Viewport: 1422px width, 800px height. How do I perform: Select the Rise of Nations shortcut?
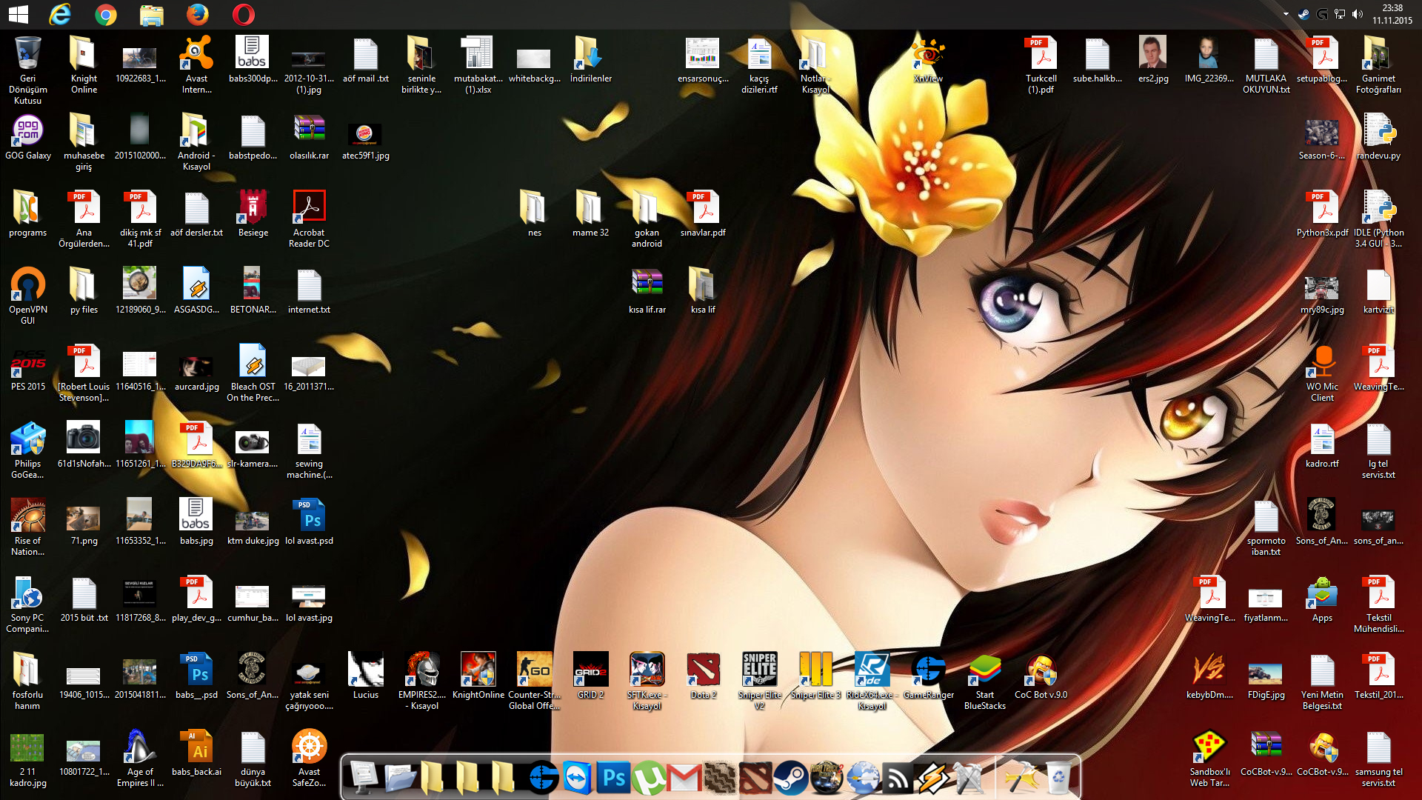pyautogui.click(x=28, y=527)
